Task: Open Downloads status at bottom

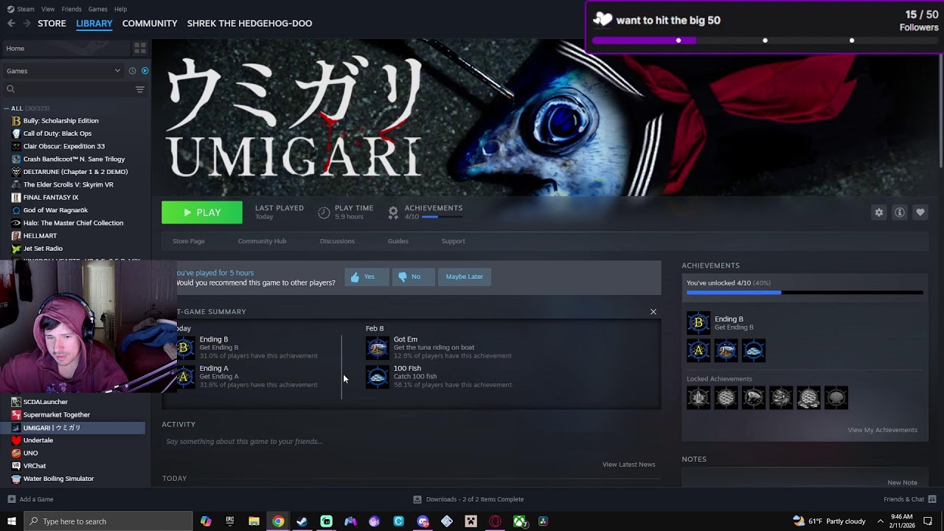Action: (468, 499)
